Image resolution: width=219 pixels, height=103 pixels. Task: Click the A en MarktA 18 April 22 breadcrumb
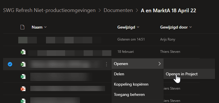pos(168,11)
